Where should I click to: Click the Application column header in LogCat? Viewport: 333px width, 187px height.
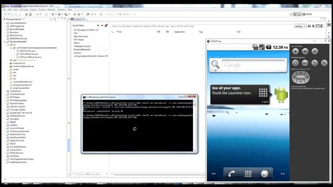pyautogui.click(x=180, y=32)
